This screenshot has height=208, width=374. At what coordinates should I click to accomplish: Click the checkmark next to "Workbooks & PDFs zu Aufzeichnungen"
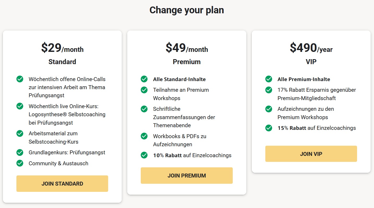(144, 136)
